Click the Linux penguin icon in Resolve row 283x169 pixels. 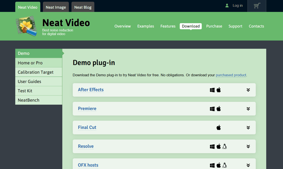pos(224,146)
